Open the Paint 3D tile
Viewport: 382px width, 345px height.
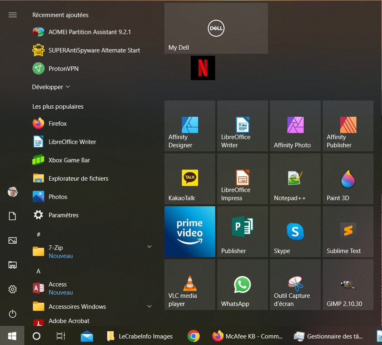[348, 179]
